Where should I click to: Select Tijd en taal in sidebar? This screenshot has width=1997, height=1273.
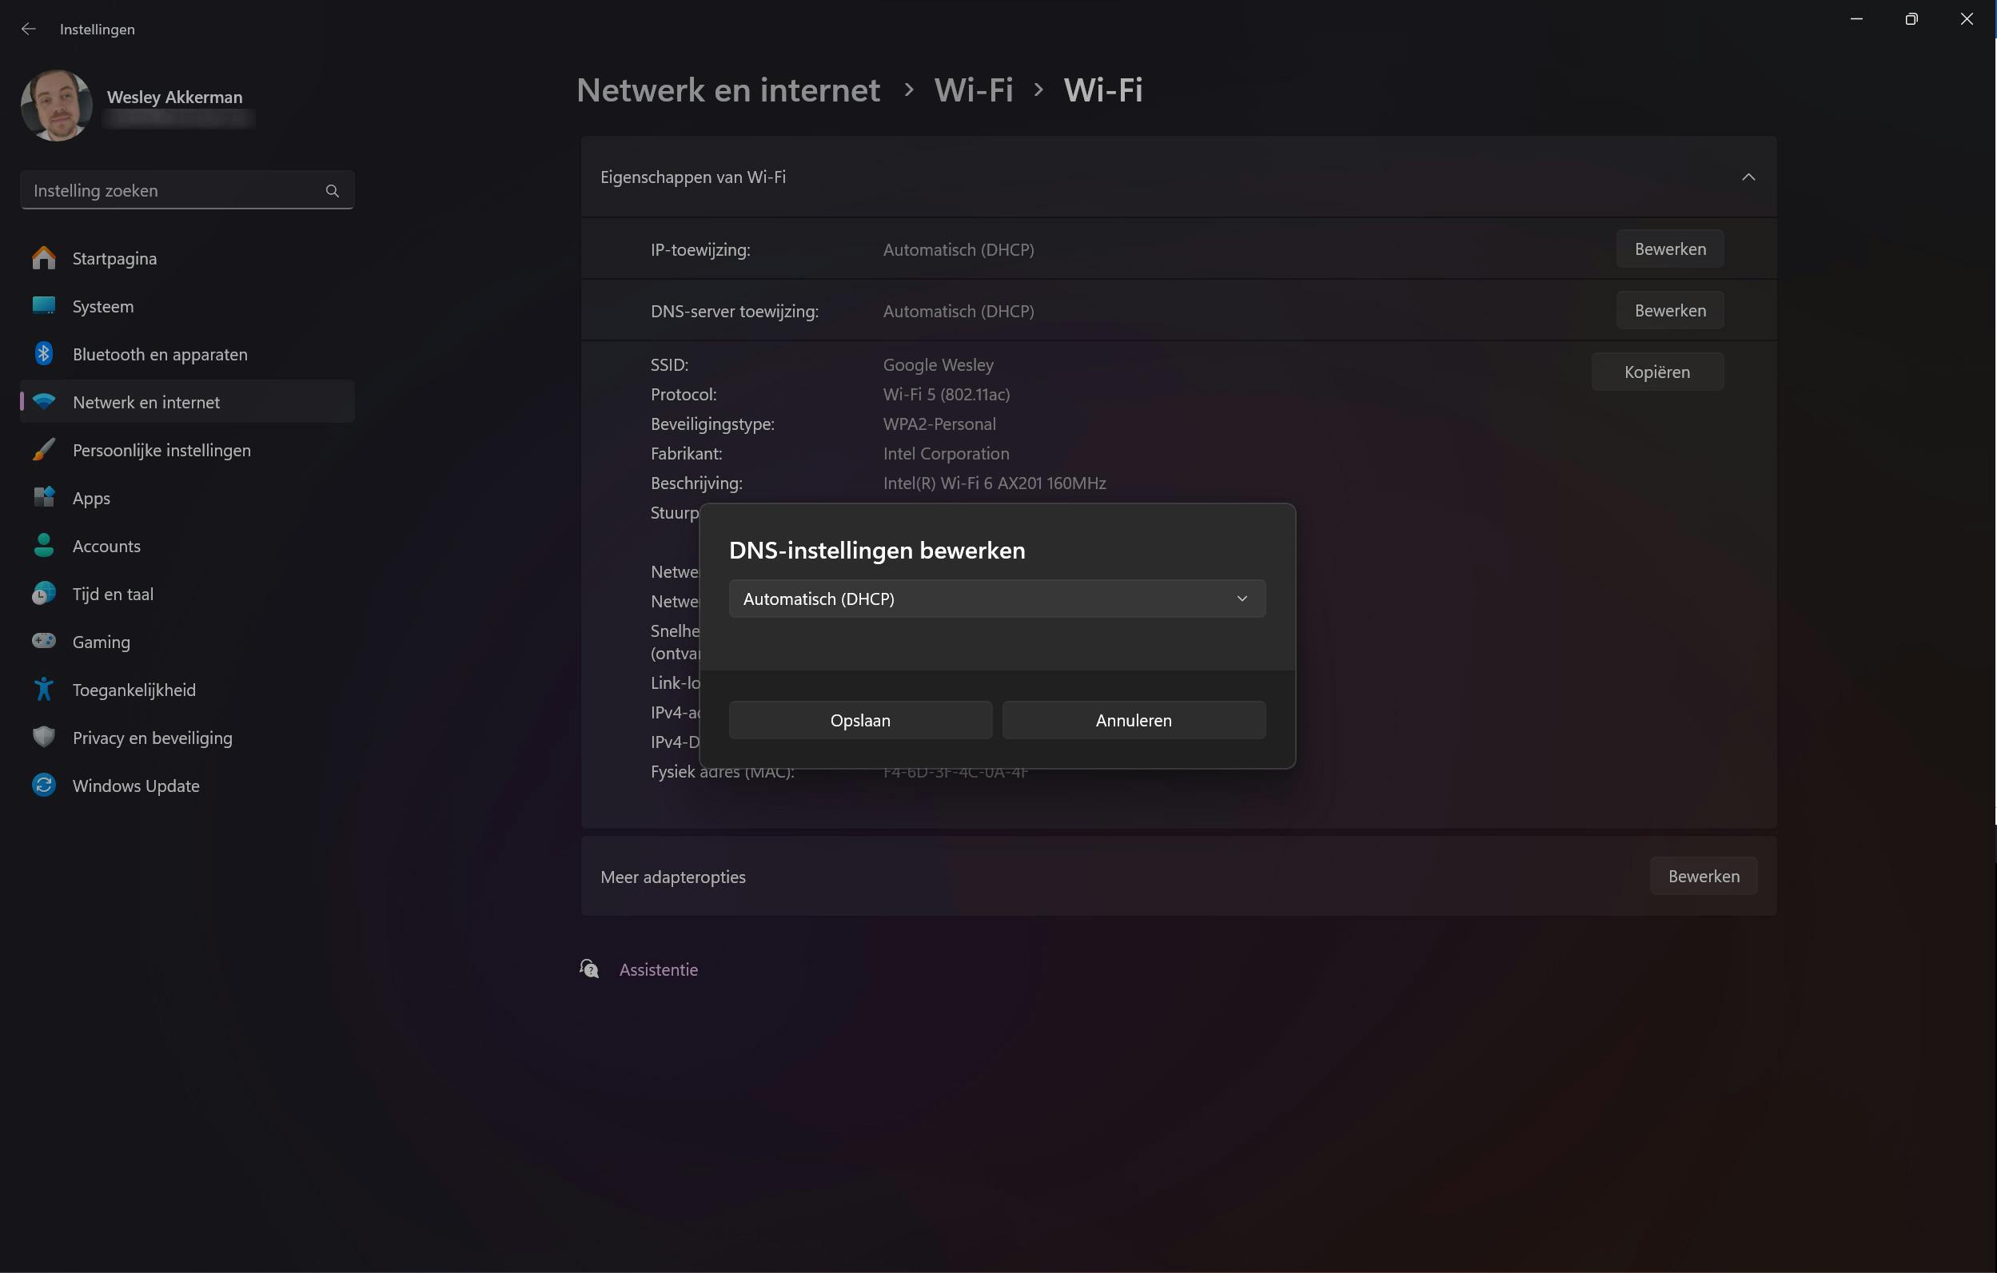point(113,595)
